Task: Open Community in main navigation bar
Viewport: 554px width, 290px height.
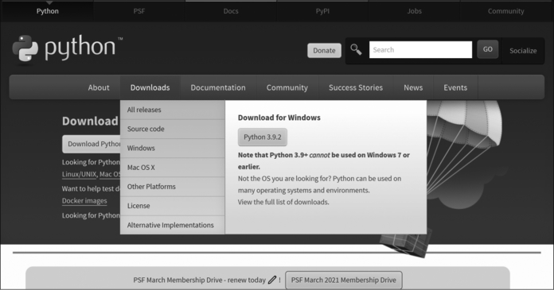Action: pos(287,87)
